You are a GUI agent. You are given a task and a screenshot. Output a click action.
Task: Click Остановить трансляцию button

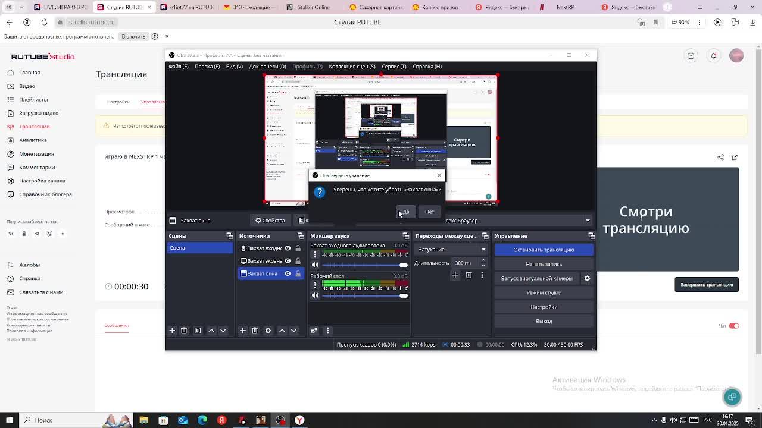(x=544, y=250)
